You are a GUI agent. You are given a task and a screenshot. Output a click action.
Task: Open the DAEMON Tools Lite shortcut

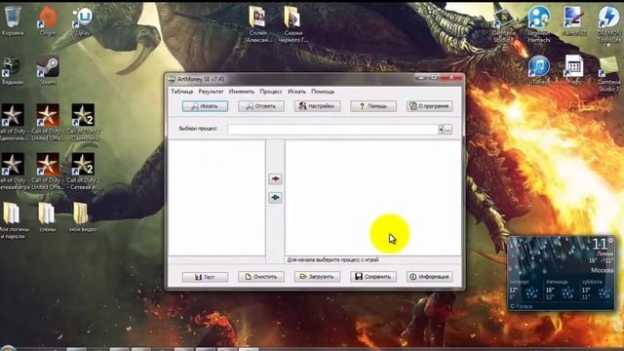tap(608, 23)
